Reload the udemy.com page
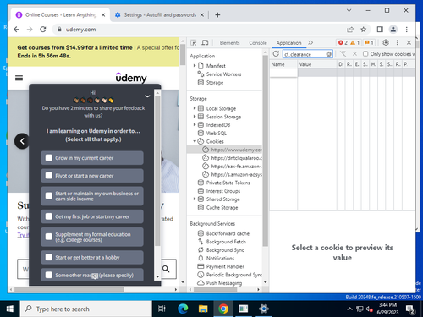 pyautogui.click(x=43, y=30)
